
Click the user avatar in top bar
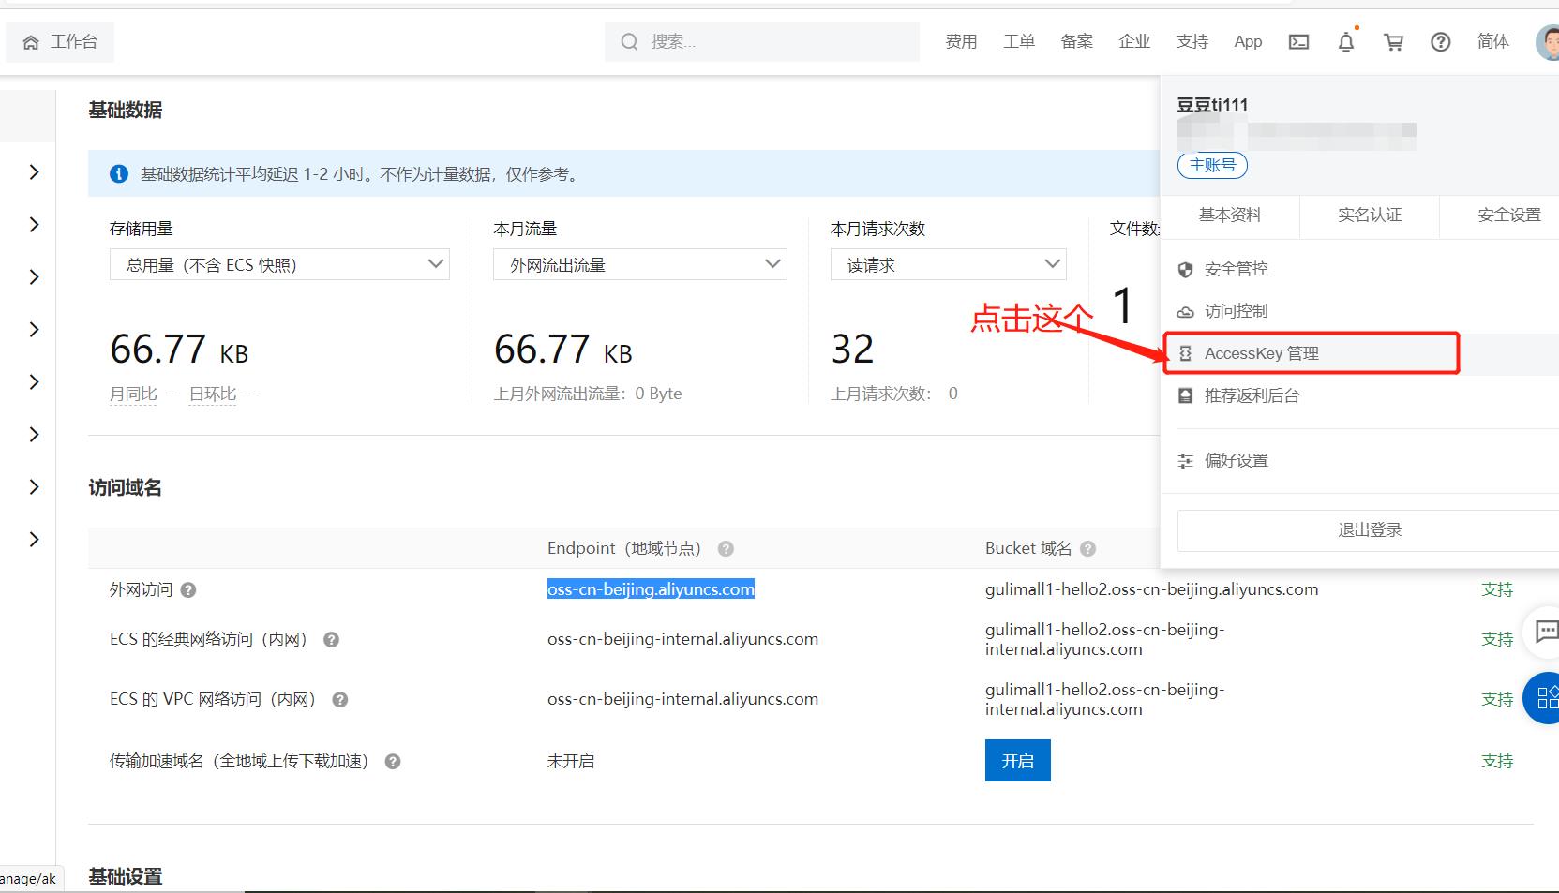tap(1548, 41)
